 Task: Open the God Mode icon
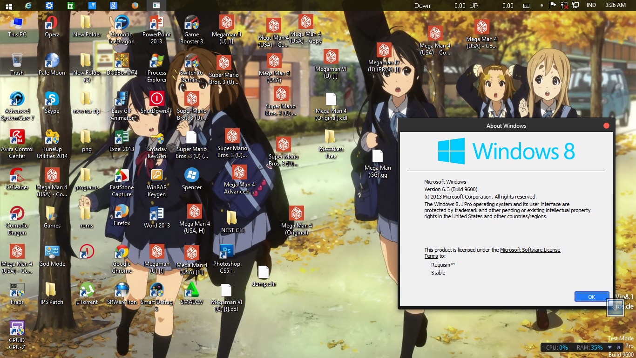tap(52, 255)
